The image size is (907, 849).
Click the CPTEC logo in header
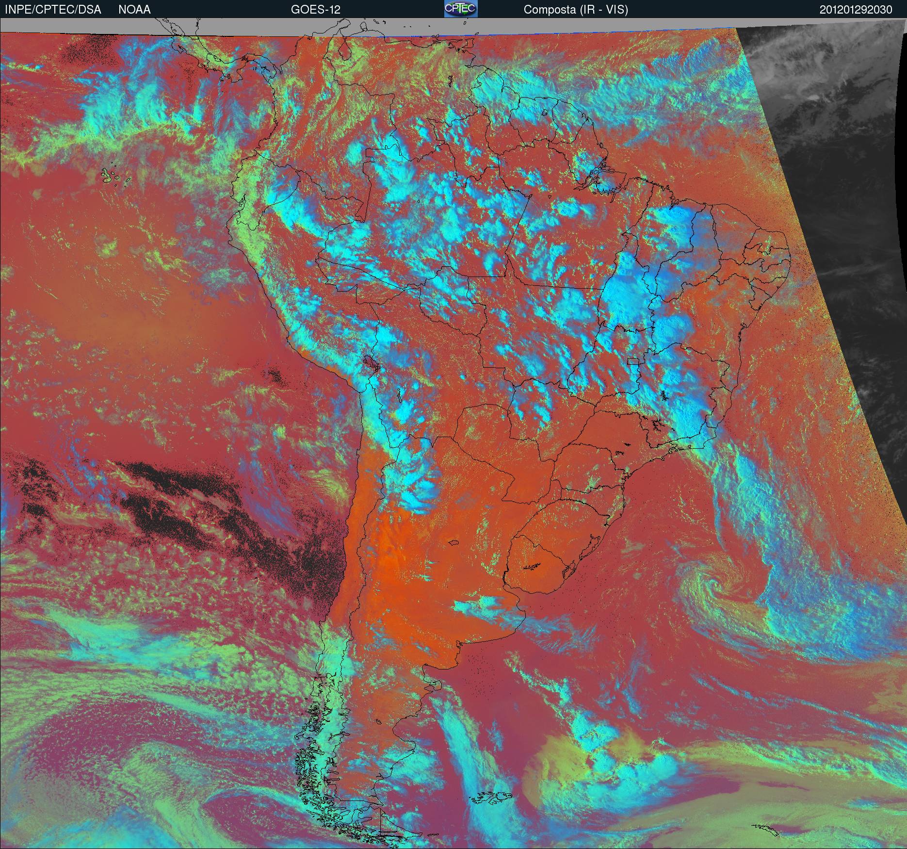tap(461, 9)
